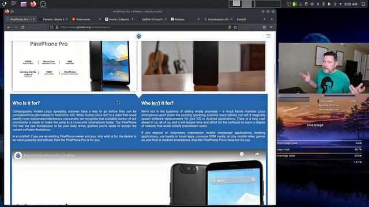Click 'Who isn't it for?' heading
Screen dimensions: 369x207
(157, 103)
